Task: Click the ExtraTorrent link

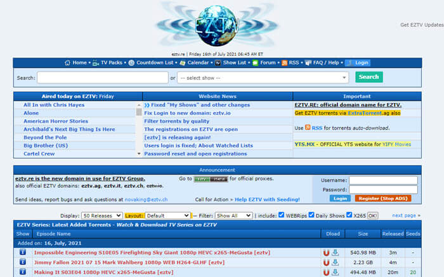Action: coord(365,113)
